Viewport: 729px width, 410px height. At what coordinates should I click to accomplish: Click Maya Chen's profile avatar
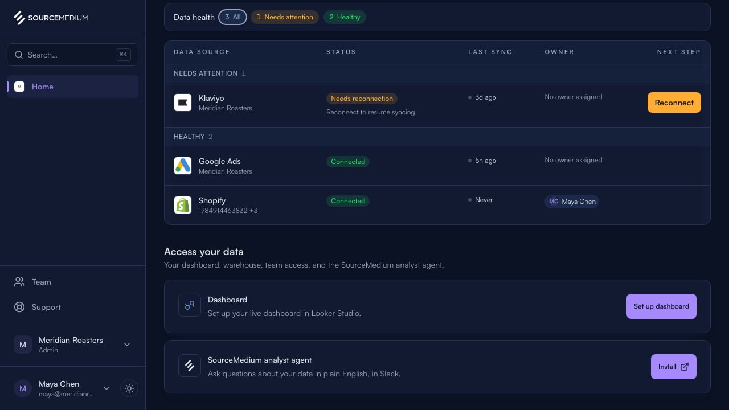[23, 388]
